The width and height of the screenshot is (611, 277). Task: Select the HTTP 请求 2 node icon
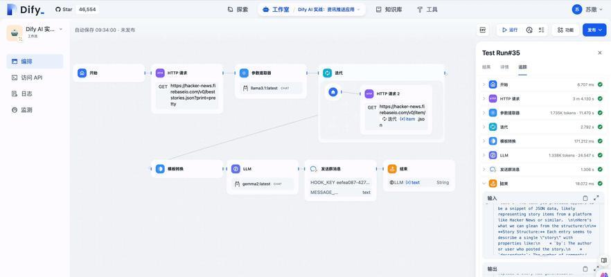pos(369,93)
